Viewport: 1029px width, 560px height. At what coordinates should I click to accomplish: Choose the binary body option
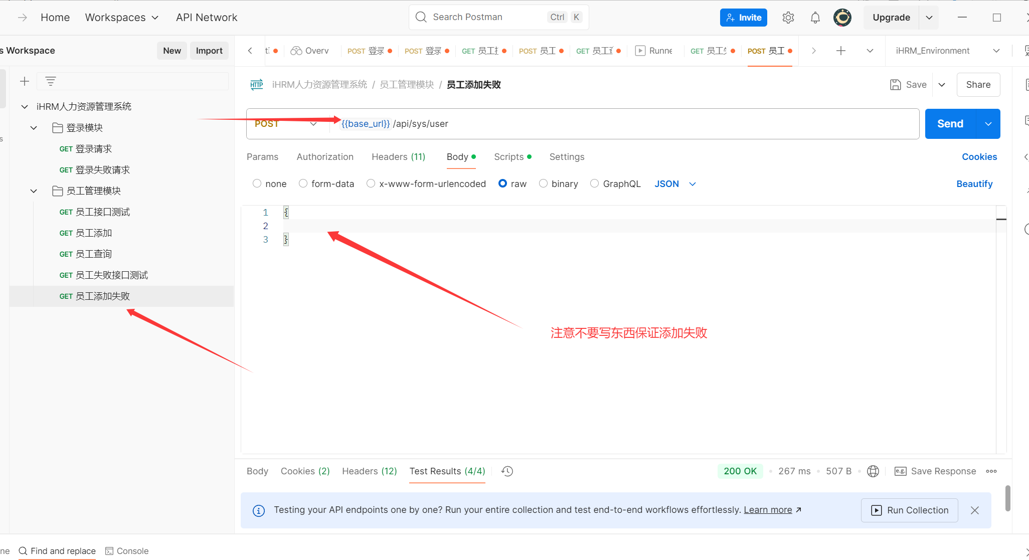[543, 183]
